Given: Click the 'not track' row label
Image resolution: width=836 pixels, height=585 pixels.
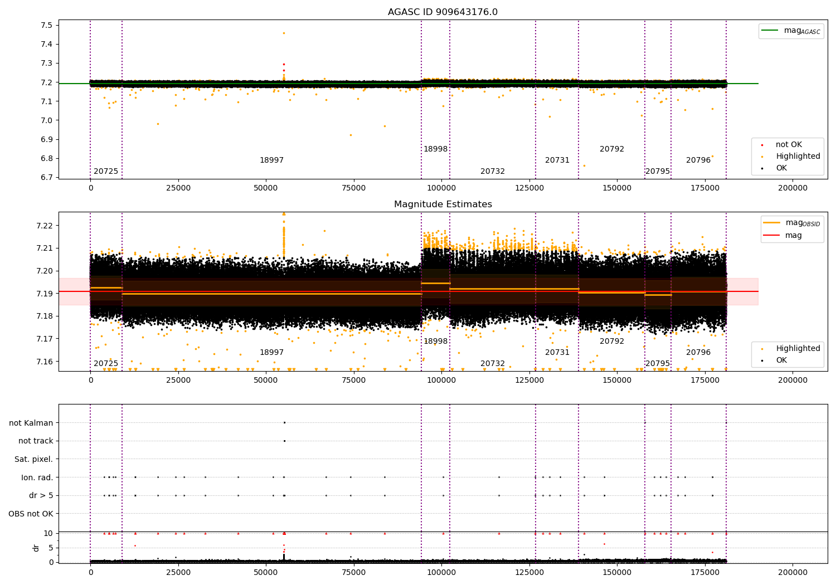Looking at the screenshot, I should (x=36, y=441).
